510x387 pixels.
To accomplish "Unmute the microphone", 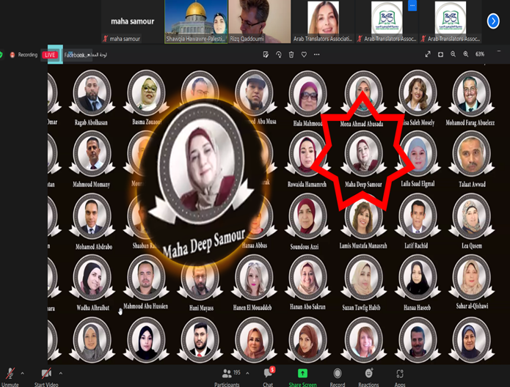I will pos(10,375).
